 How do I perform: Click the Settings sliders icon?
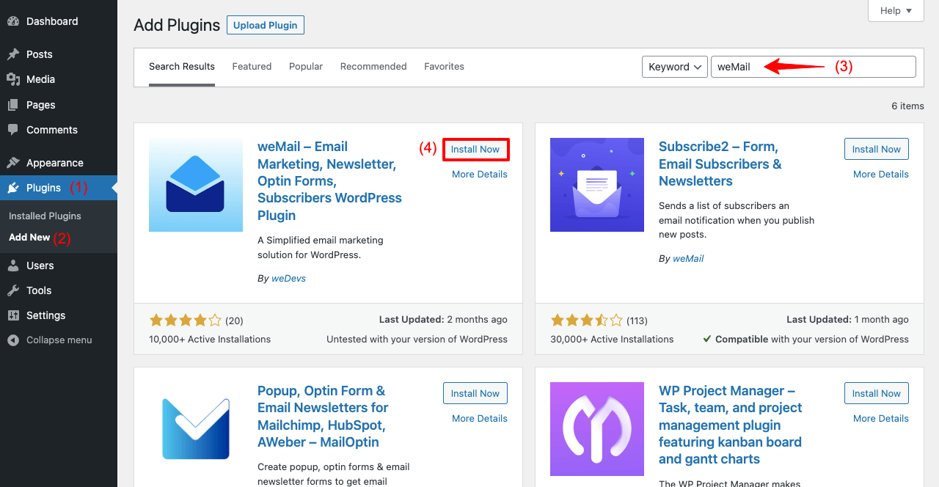(x=13, y=315)
